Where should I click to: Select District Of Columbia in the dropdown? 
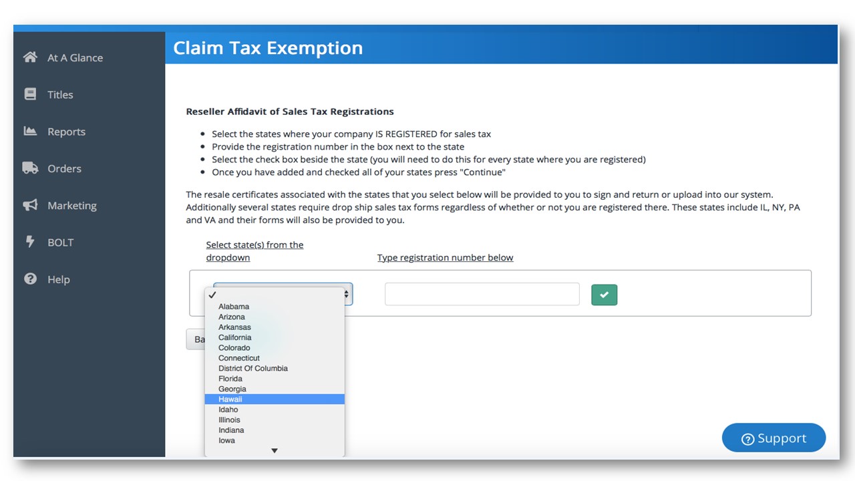click(x=253, y=368)
